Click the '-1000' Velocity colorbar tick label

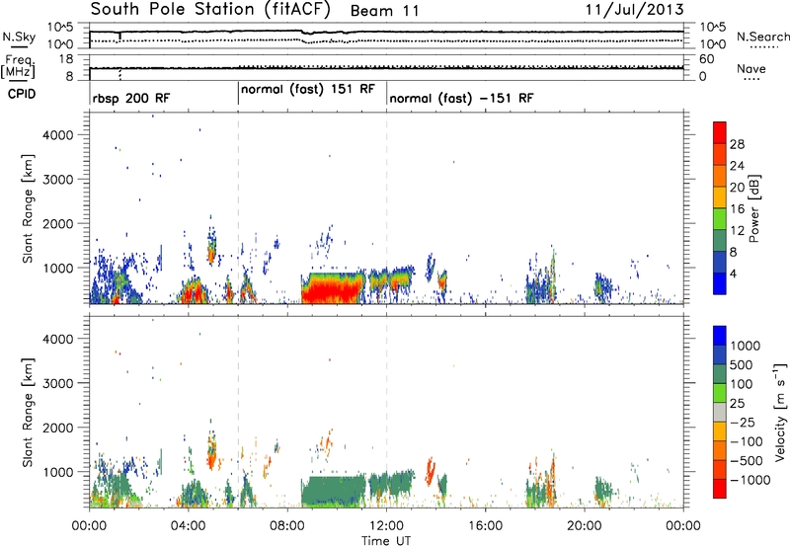coord(750,480)
